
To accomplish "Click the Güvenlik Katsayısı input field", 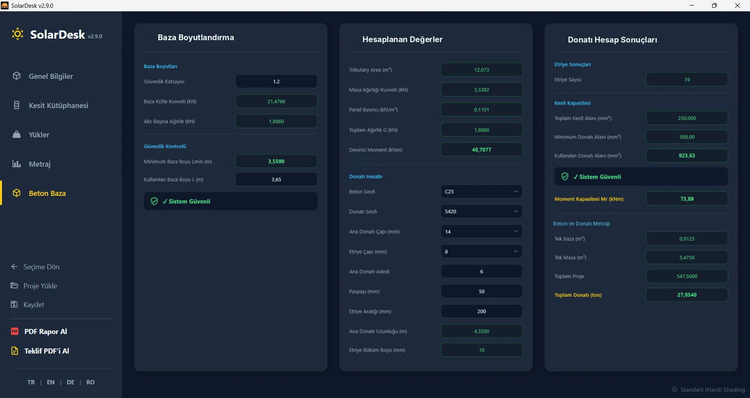I will click(x=276, y=81).
